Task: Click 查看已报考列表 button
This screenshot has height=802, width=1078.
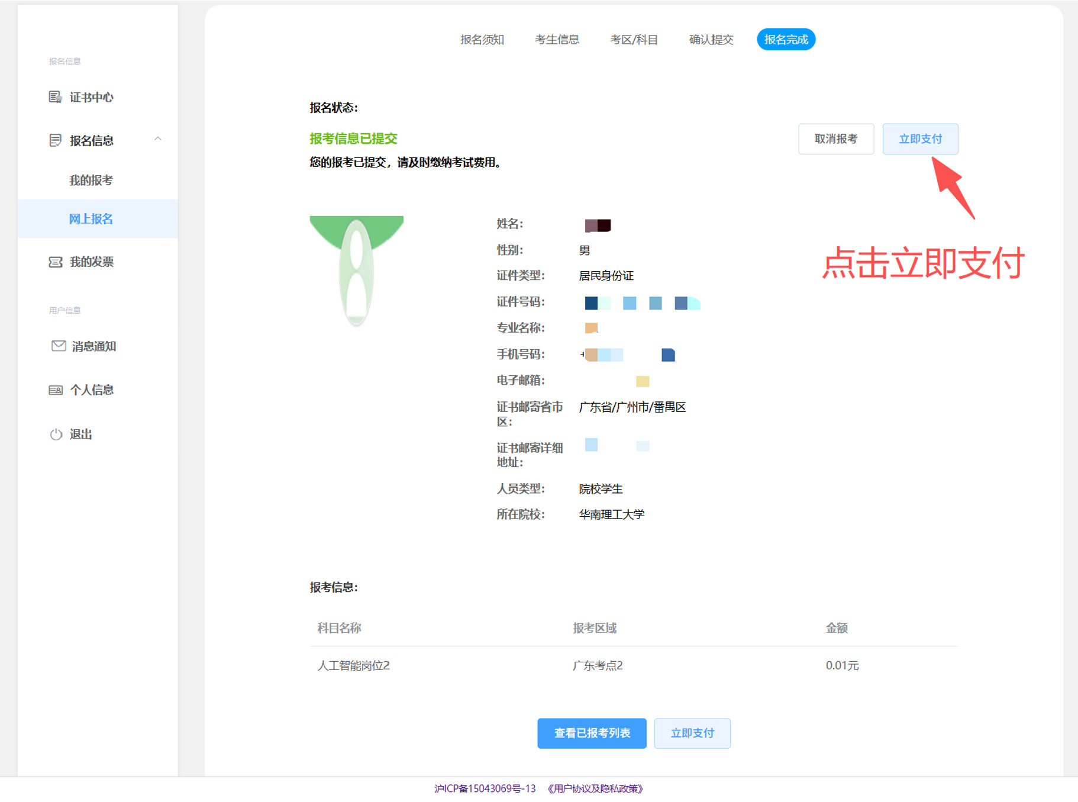Action: coord(592,733)
